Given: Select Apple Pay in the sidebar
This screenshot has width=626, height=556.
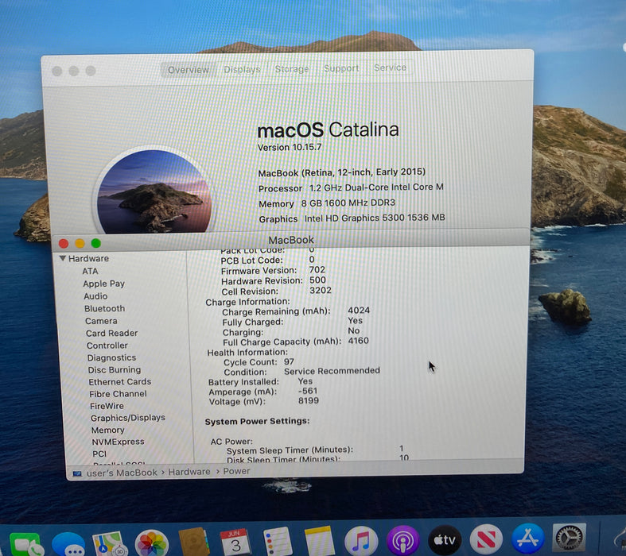Looking at the screenshot, I should (103, 284).
